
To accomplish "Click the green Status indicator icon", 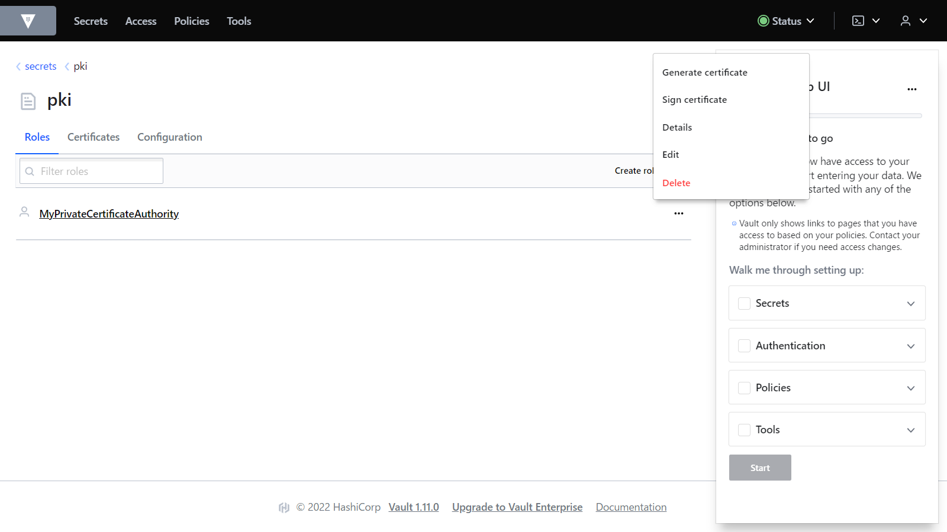I will 763,21.
